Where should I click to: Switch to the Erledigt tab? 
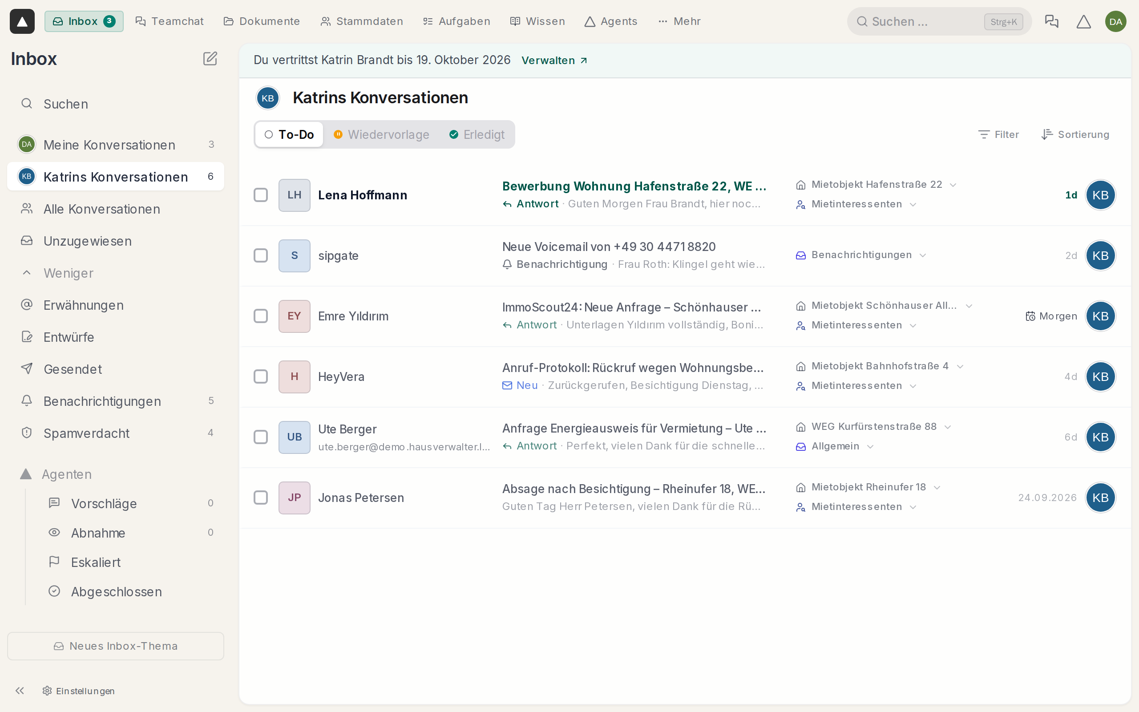coord(477,135)
